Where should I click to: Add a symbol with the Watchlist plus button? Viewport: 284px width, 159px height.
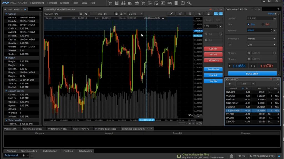coord(229,84)
